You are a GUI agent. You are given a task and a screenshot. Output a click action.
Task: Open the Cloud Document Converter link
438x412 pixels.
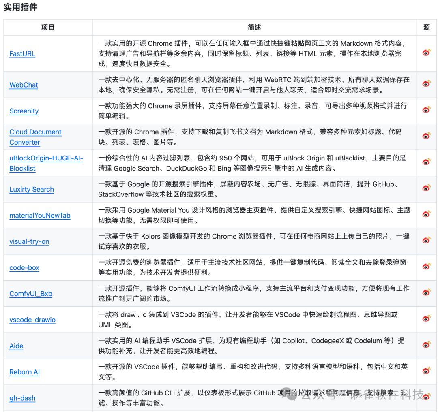click(x=35, y=137)
